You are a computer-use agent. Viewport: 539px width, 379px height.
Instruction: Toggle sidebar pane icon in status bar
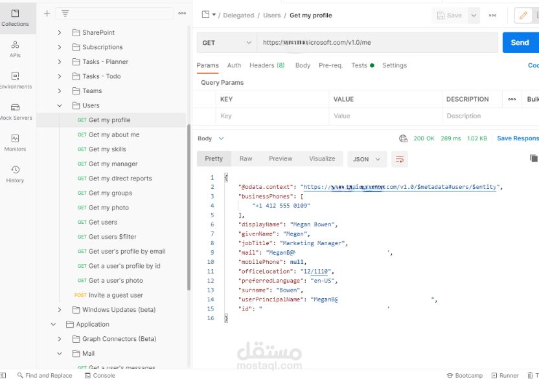3,375
